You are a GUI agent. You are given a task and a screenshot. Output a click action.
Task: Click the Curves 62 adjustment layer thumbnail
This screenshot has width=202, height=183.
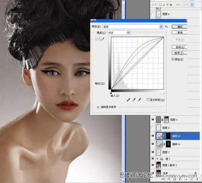[x=159, y=136]
